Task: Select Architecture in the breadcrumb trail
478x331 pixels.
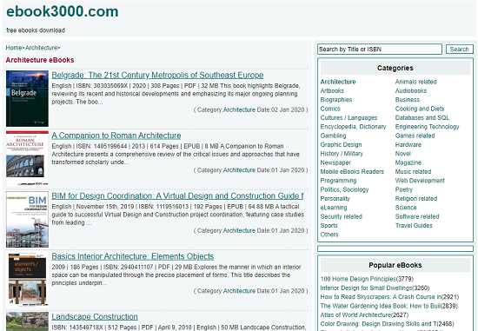Action: [x=41, y=48]
